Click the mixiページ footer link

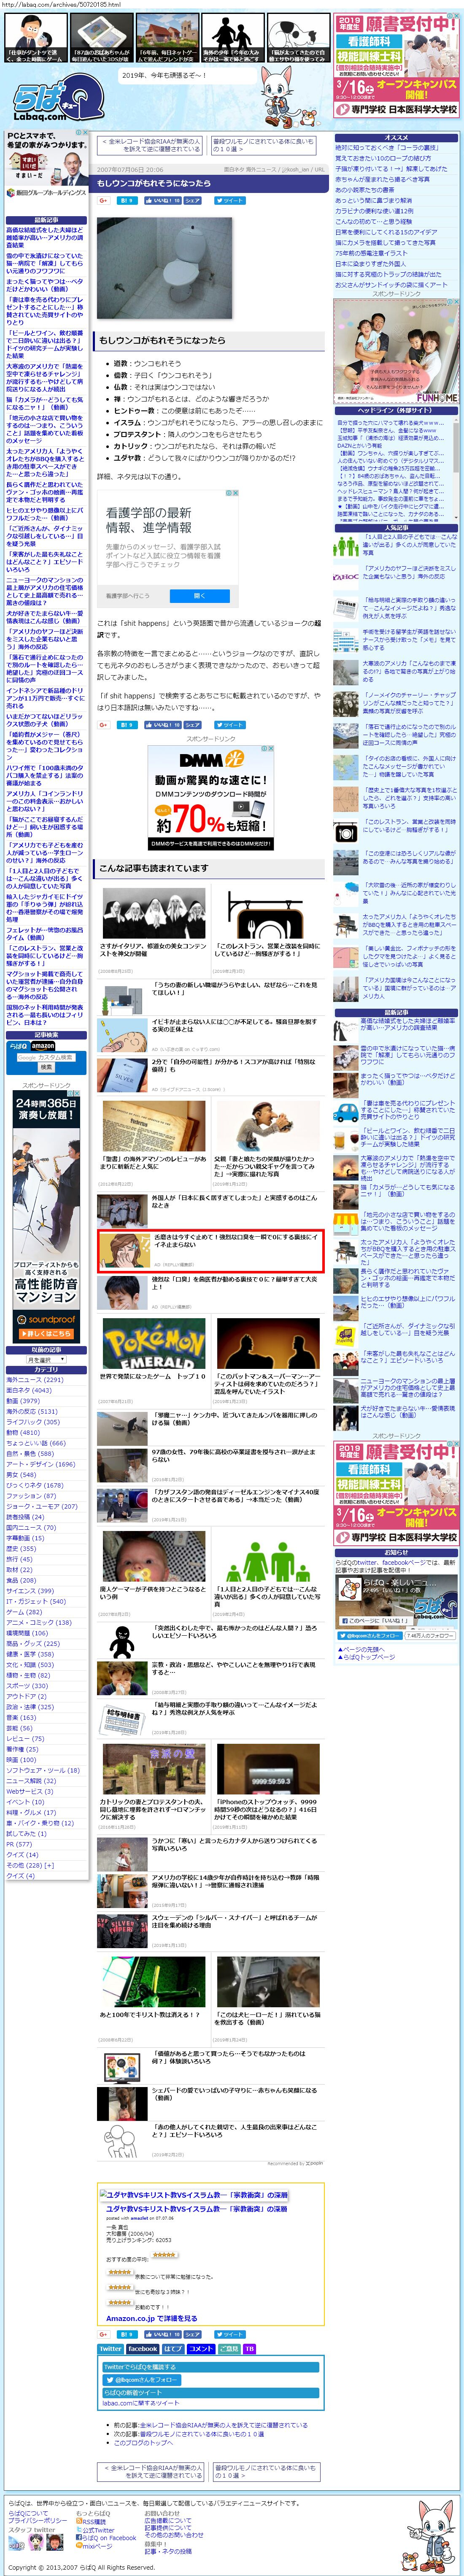[95, 2546]
